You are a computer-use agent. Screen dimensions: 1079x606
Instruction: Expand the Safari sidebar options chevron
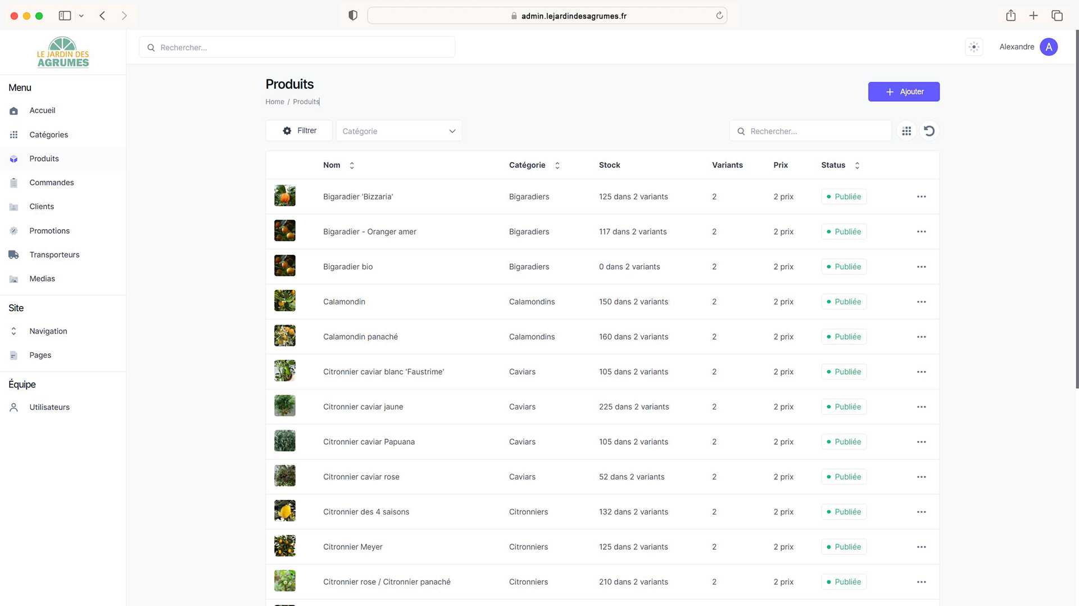pyautogui.click(x=81, y=16)
